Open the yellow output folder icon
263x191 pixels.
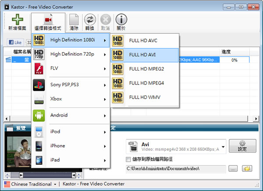247,168
